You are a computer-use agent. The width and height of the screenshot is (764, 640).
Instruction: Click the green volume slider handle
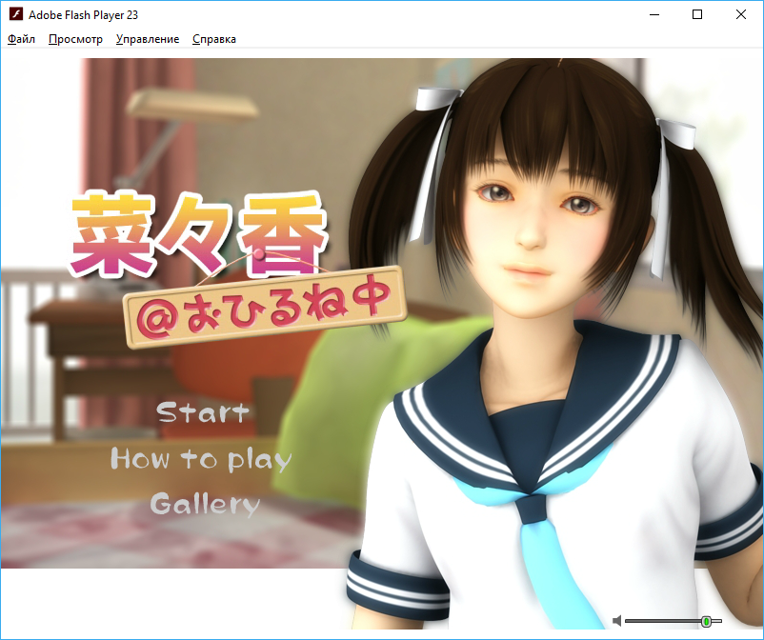pyautogui.click(x=706, y=621)
